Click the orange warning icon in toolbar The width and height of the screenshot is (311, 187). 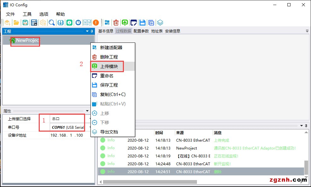click(96, 22)
